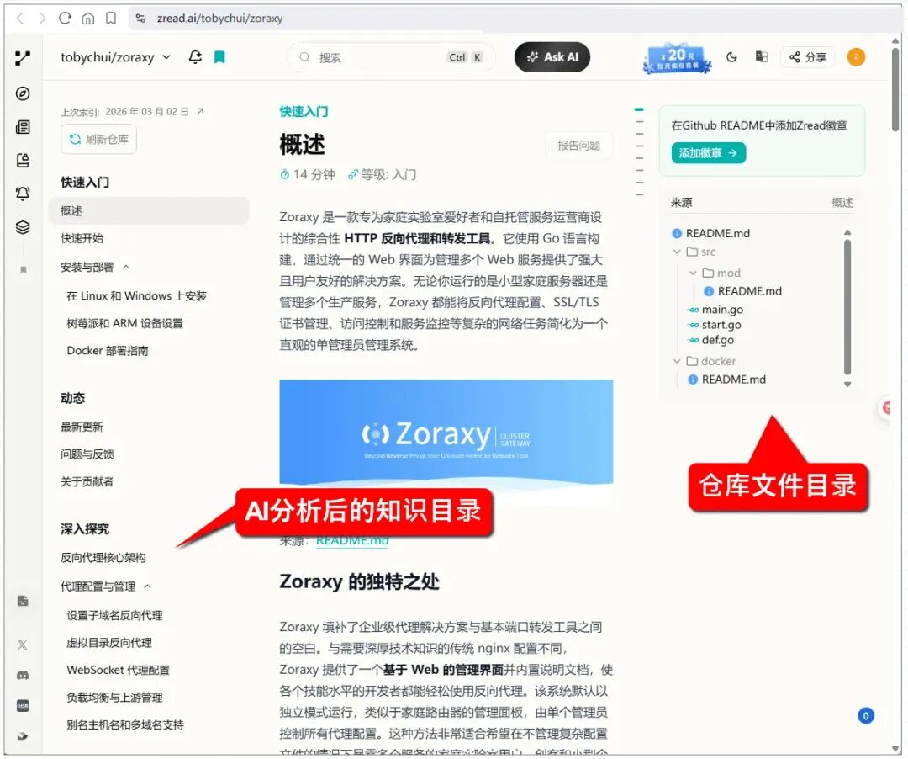Click the 报告问题 button
Image resolution: width=908 pixels, height=759 pixels.
pyautogui.click(x=578, y=146)
